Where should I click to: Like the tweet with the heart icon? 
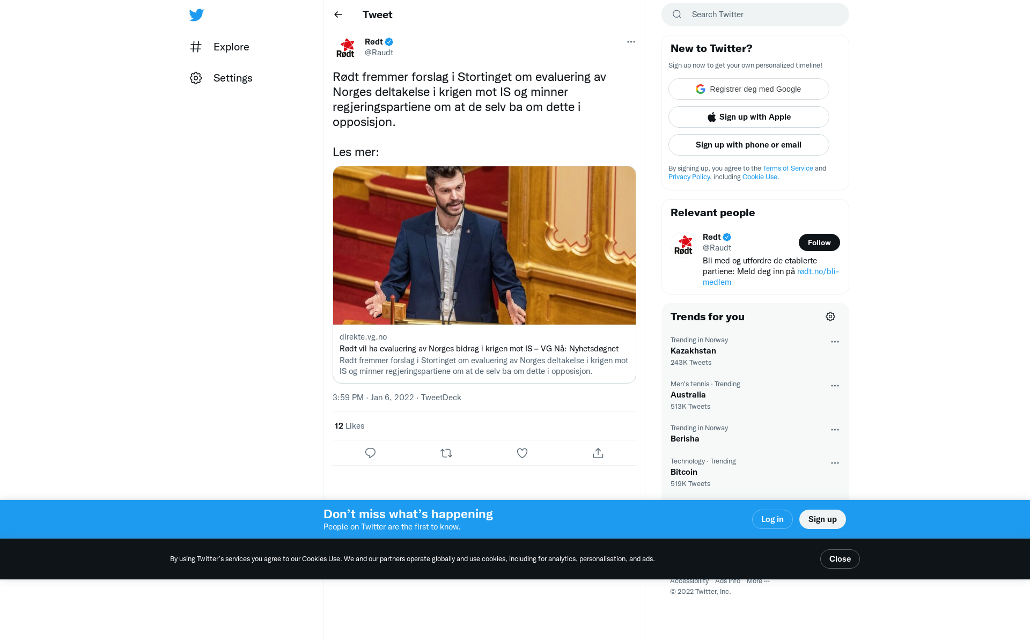(x=522, y=453)
